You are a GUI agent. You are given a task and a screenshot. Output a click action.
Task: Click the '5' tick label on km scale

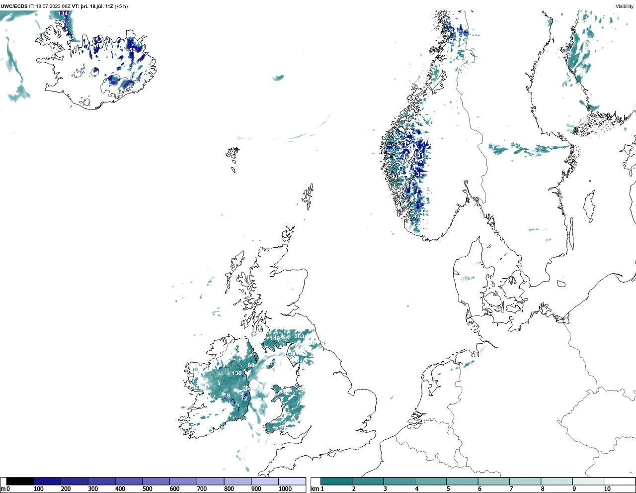448,489
